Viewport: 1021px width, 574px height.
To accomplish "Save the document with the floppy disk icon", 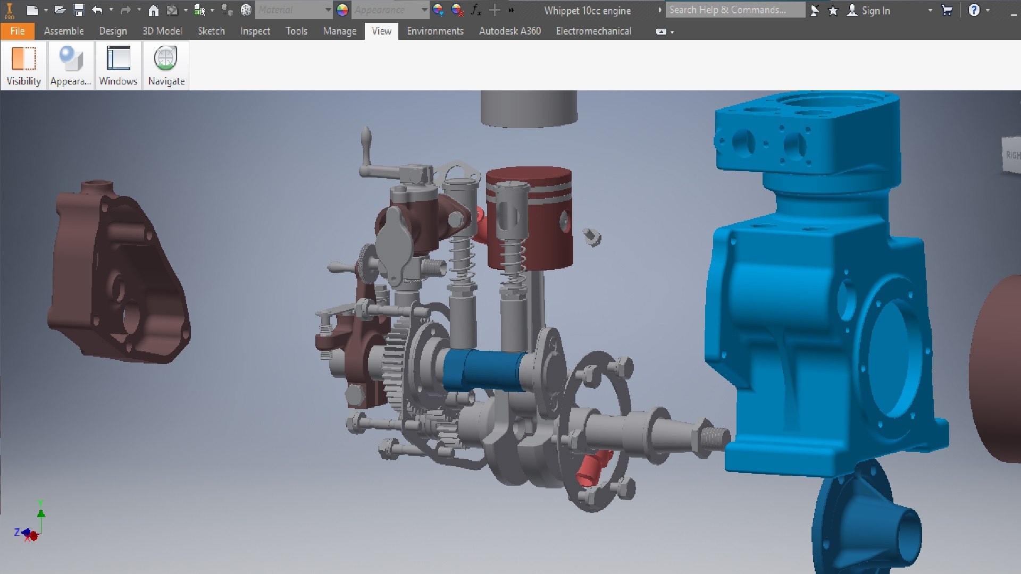I will pyautogui.click(x=79, y=10).
